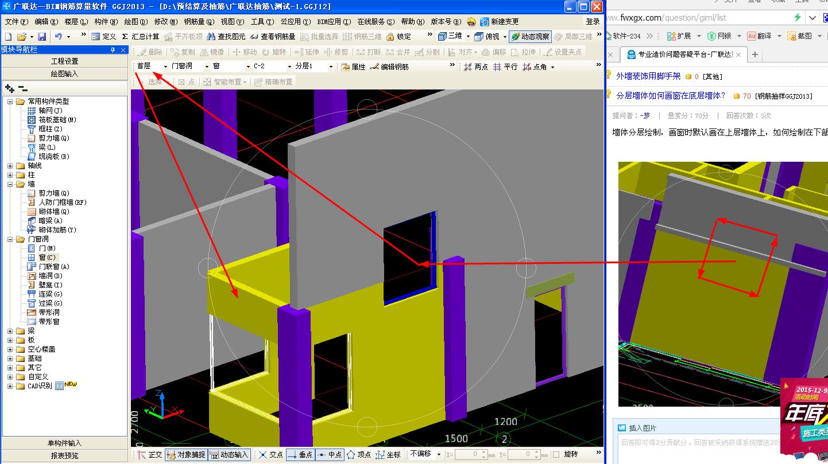
Task: Click 报表预览 report preview button
Action: 64,456
